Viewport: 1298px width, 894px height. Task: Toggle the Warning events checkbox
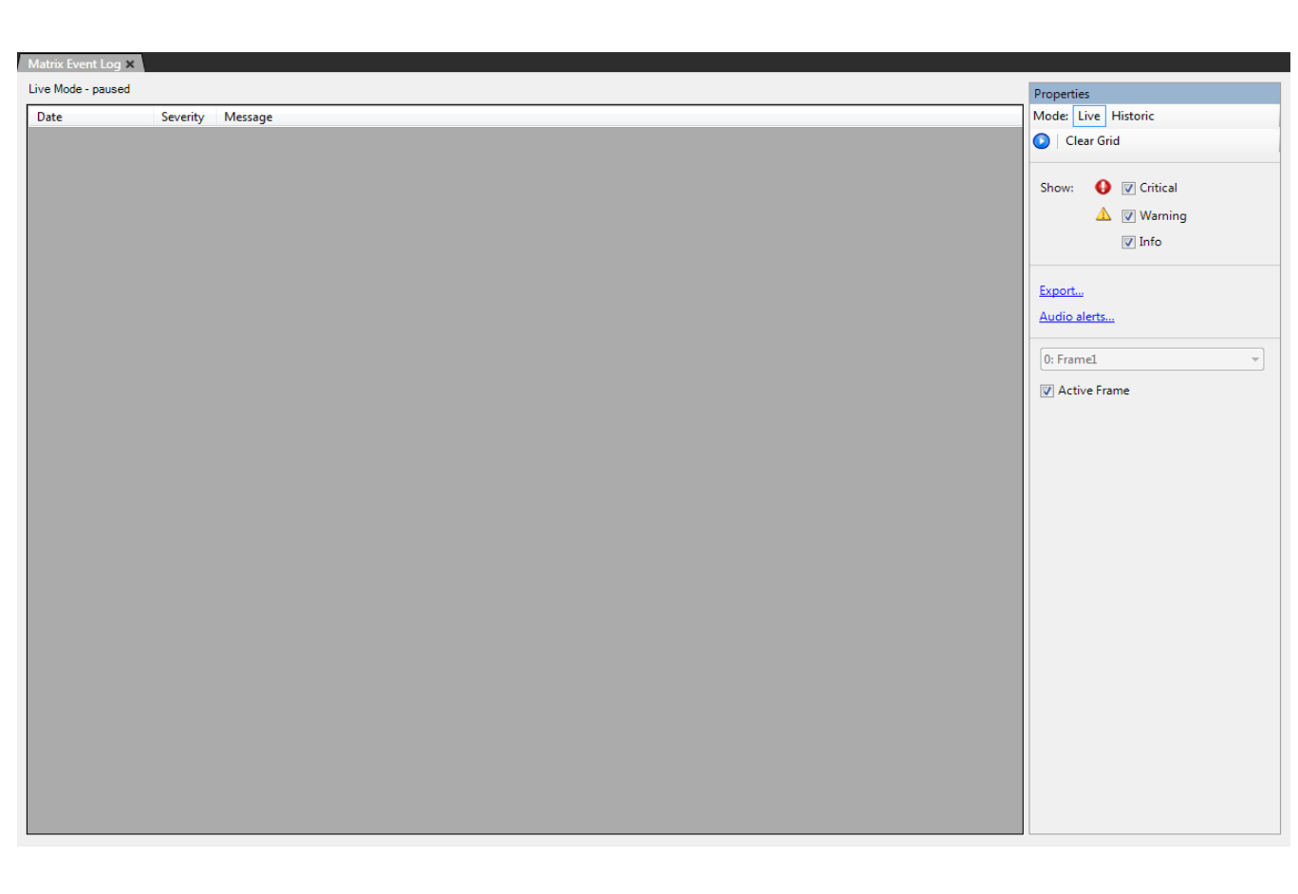[1128, 216]
